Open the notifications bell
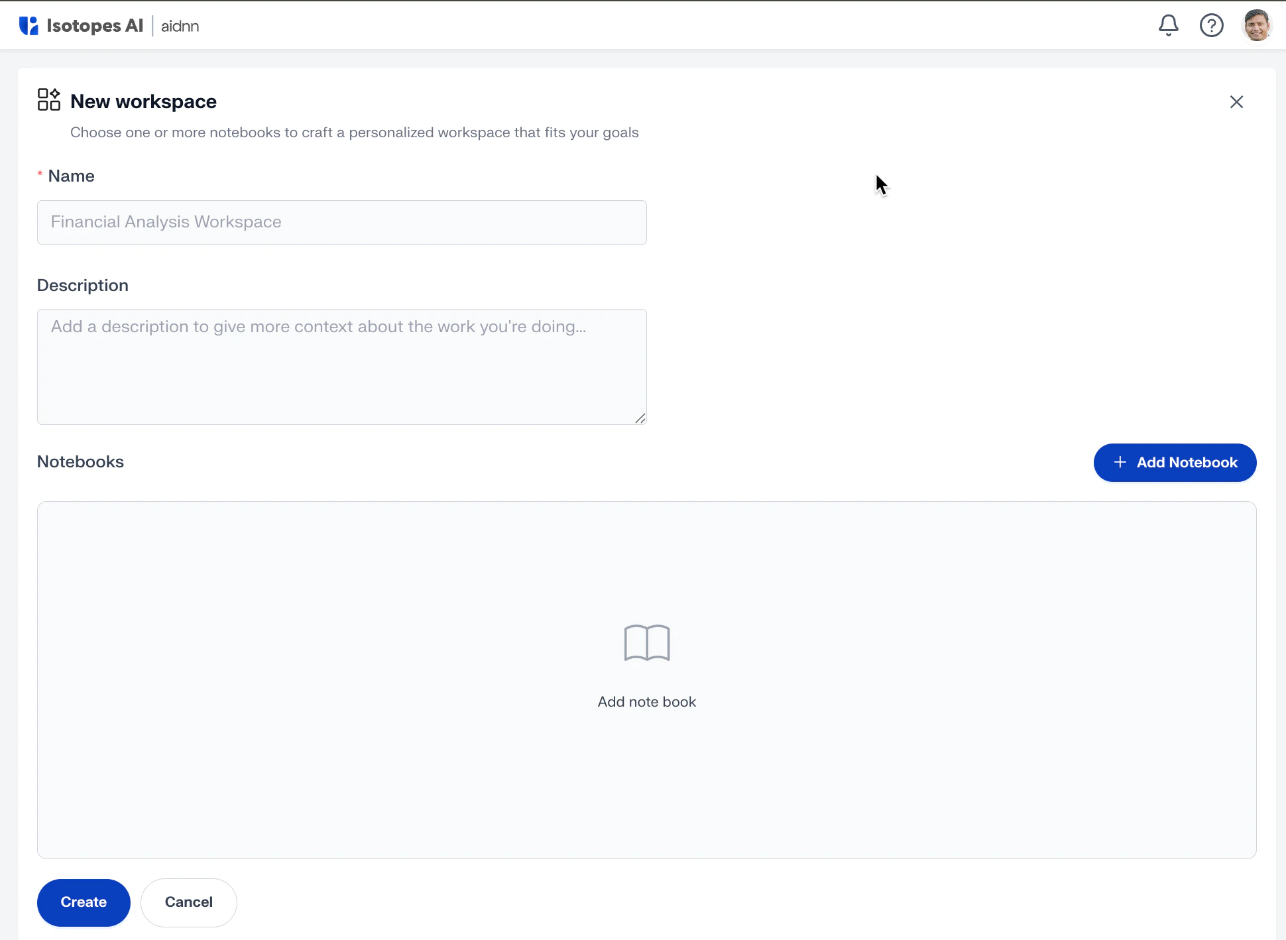This screenshot has height=940, width=1286. pos(1168,26)
